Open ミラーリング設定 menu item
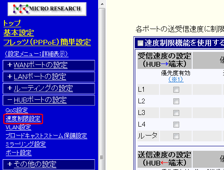Viewport: 224px width, 170px height. tap(26, 144)
